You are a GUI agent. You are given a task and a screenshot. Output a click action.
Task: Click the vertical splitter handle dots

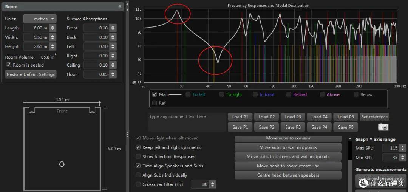click(x=127, y=134)
